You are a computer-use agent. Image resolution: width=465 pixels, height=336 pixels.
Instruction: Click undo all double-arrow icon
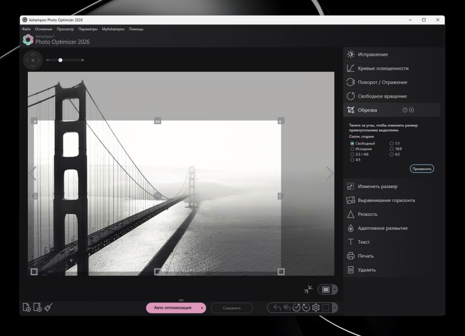coord(287,308)
